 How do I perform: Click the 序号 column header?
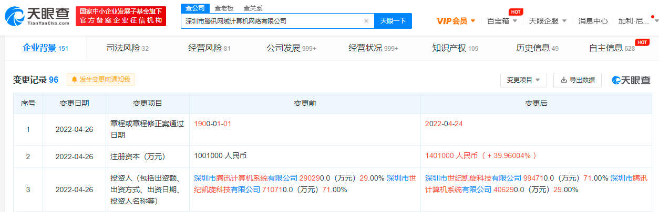coord(28,104)
